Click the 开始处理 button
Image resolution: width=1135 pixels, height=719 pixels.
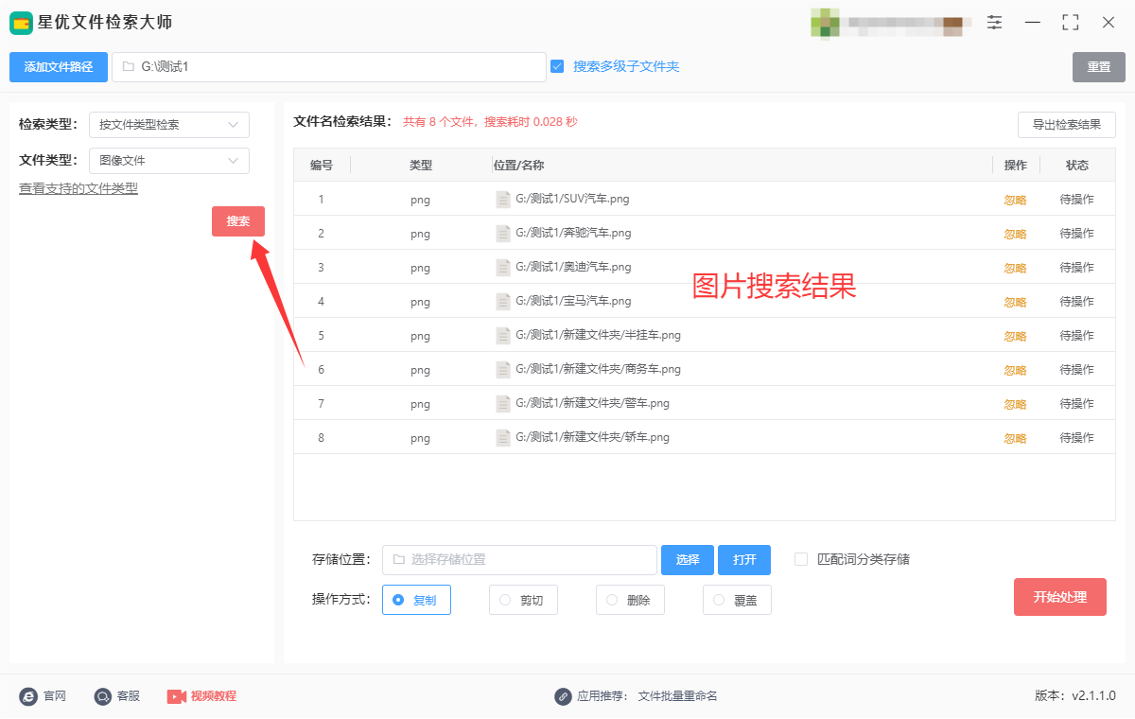click(1060, 597)
